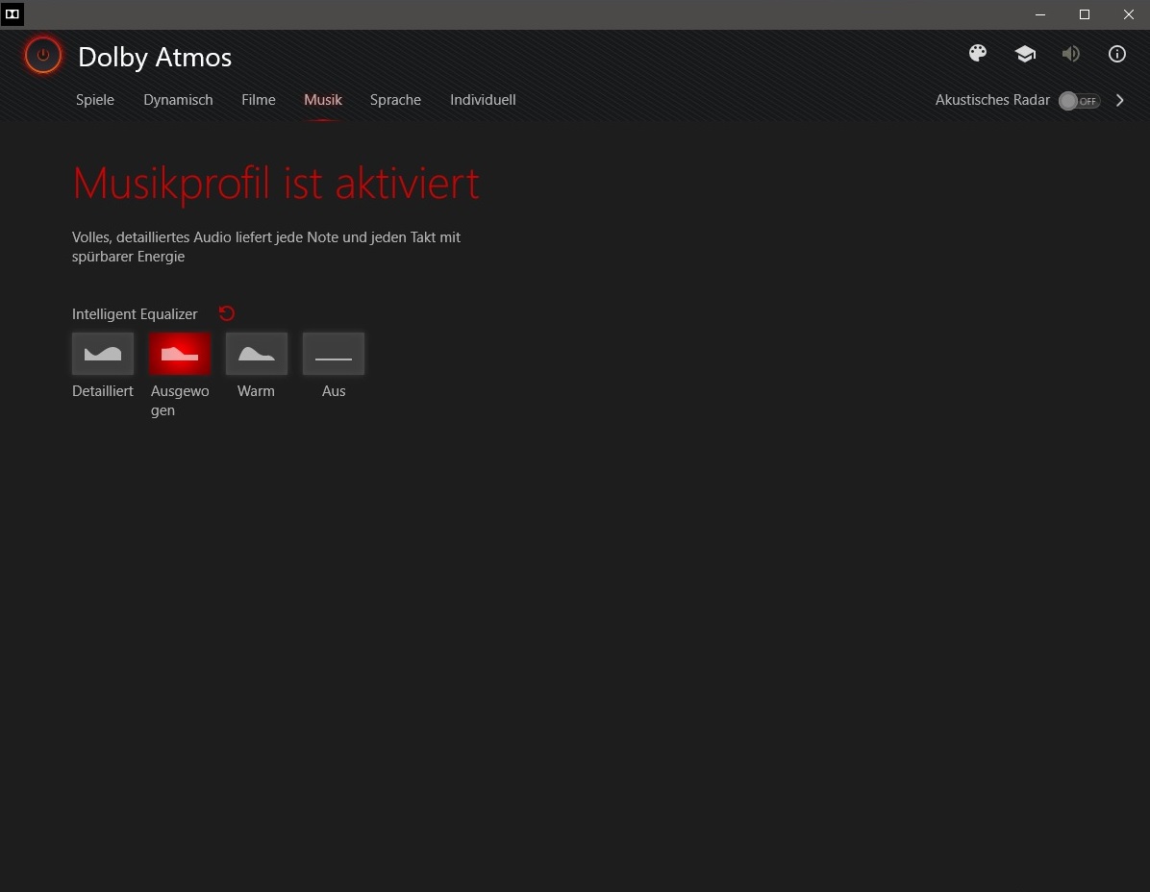Screen dimensions: 1150x892
Task: Open the color theme palette icon
Action: (978, 54)
